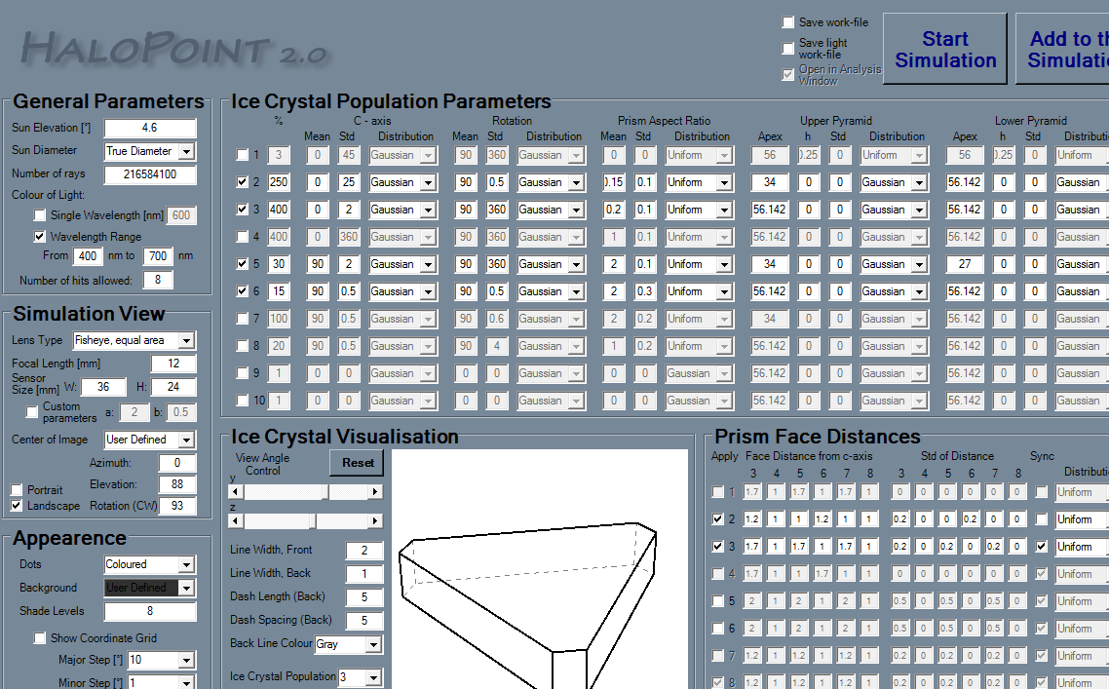Viewport: 1109px width, 689px height.
Task: Open row 2 C-axis Distribution dropdown
Action: [x=428, y=182]
